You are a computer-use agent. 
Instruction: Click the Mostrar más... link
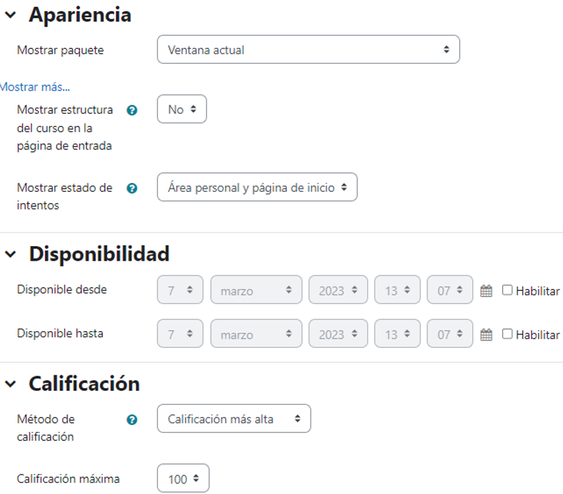[x=35, y=86]
